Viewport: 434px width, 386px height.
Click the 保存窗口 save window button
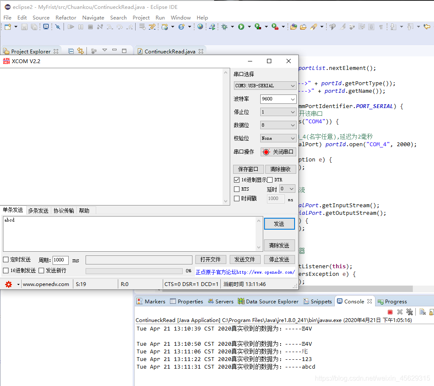click(248, 169)
